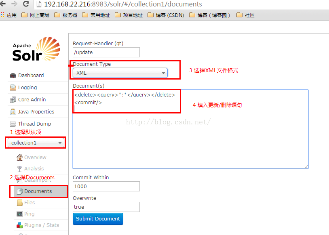Image resolution: width=329 pixels, height=235 pixels.
Task: Click inside the Document(s) text area
Action: point(190,129)
